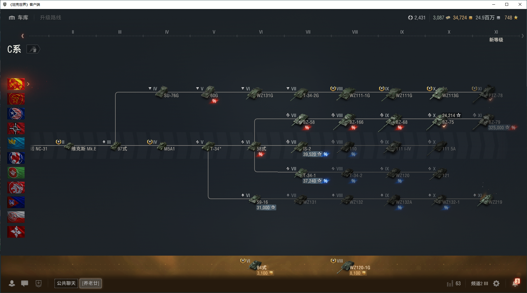This screenshot has height=293, width=527.
Task: Select the Germany nation flag
Action: tap(16, 128)
